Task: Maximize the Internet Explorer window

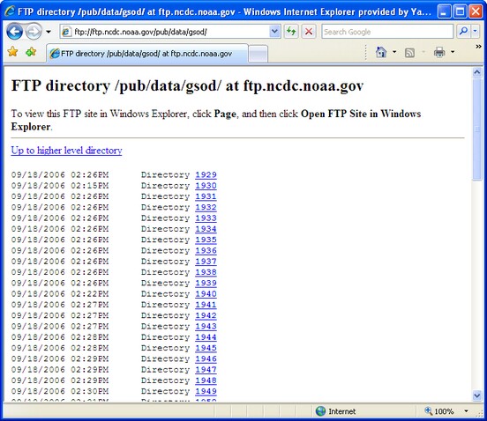Action: [x=460, y=11]
